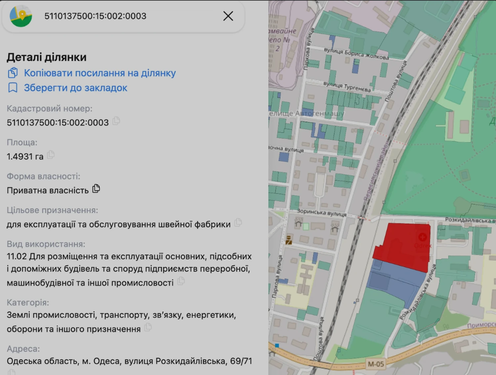Click the cadastral map logo icon
Image resolution: width=496 pixels, height=375 pixels.
(x=21, y=16)
